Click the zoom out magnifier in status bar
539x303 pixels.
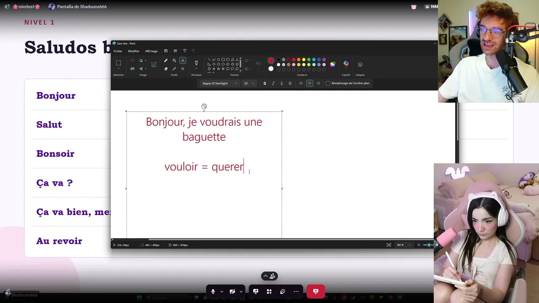point(419,245)
